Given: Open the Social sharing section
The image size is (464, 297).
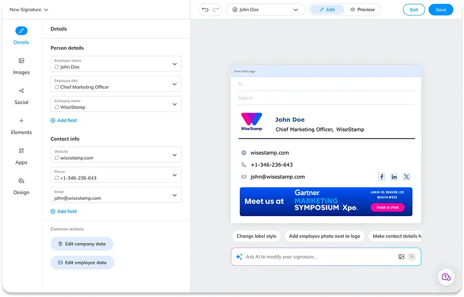Looking at the screenshot, I should click(21, 97).
